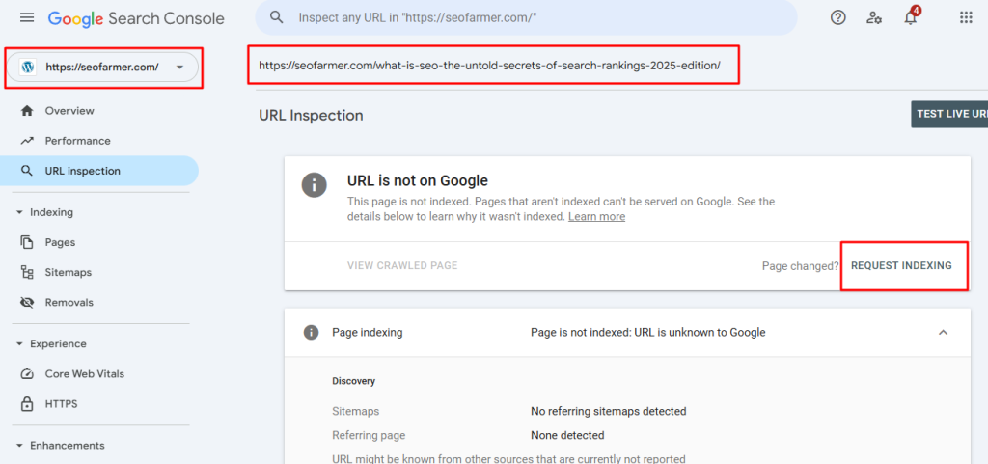Click the Page changed? text
988x464 pixels.
coord(800,266)
